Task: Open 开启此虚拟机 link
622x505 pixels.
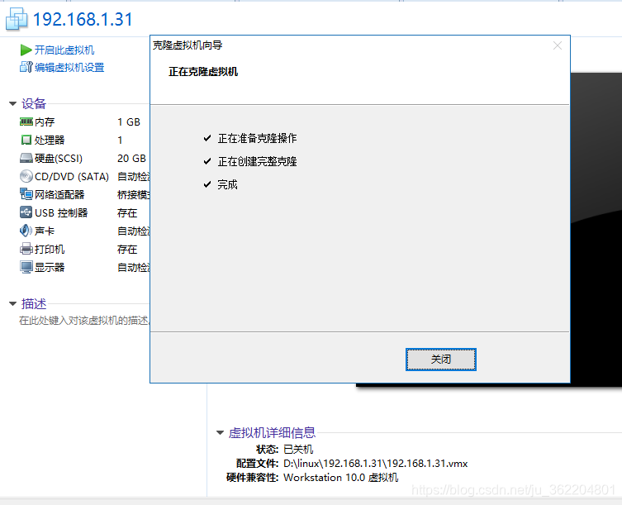Action: pos(64,50)
